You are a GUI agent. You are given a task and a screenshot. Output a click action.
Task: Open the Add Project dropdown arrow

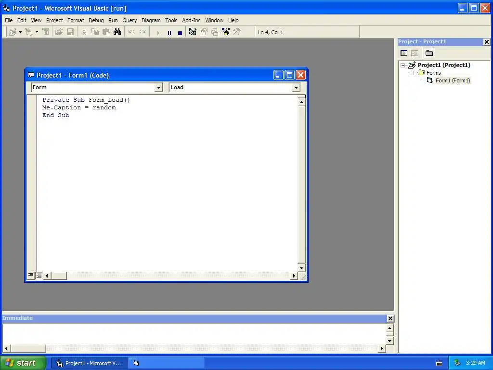point(20,32)
